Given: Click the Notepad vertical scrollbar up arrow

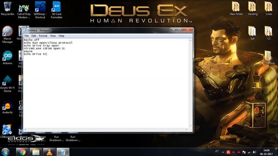Looking at the screenshot, I should 190,40.
